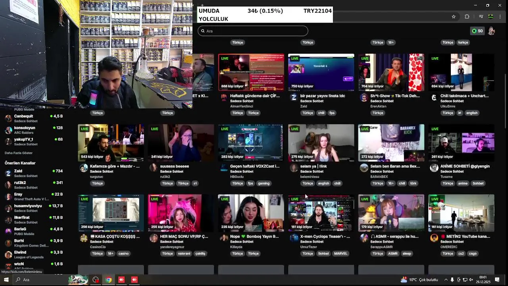
Task: Open Eray channel avatar in sidebar
Action: coord(8,196)
